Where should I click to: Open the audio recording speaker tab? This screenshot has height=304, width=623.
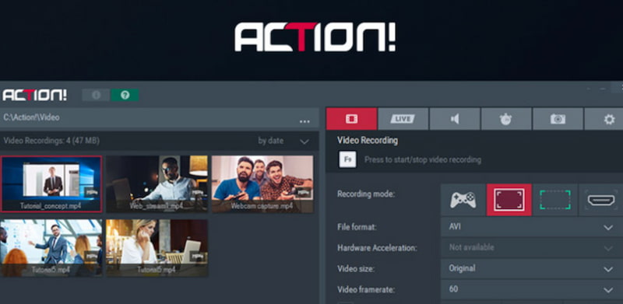click(455, 119)
